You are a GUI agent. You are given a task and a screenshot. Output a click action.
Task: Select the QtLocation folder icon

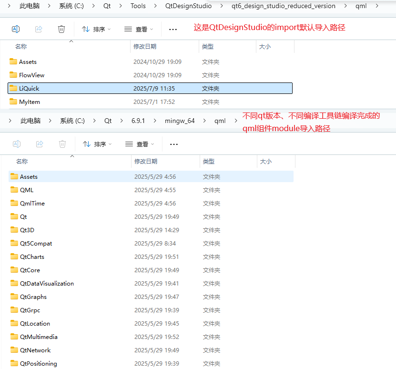point(14,323)
